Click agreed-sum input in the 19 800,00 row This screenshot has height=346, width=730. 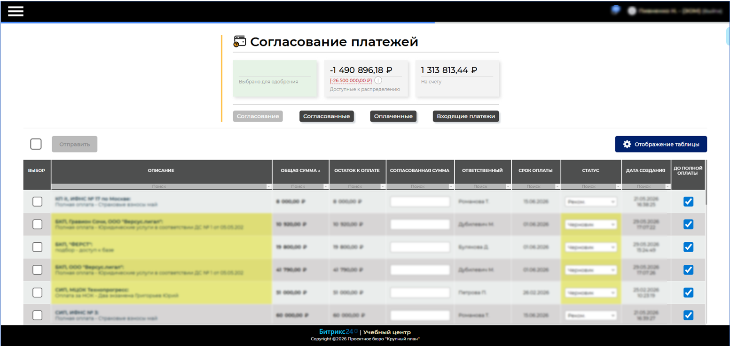(420, 247)
